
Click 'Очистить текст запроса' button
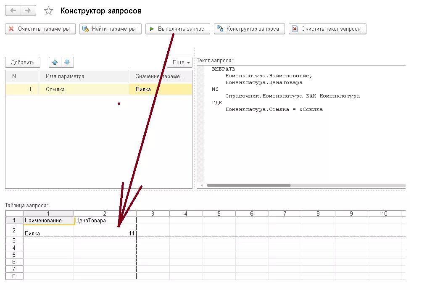(327, 29)
